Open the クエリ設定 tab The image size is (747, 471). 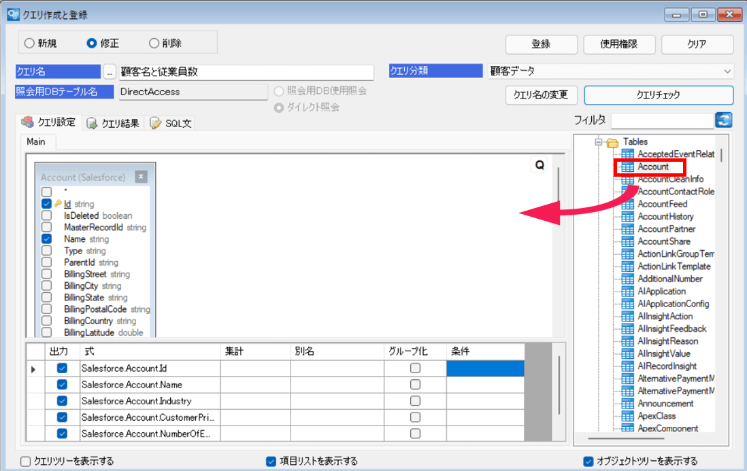click(x=48, y=122)
